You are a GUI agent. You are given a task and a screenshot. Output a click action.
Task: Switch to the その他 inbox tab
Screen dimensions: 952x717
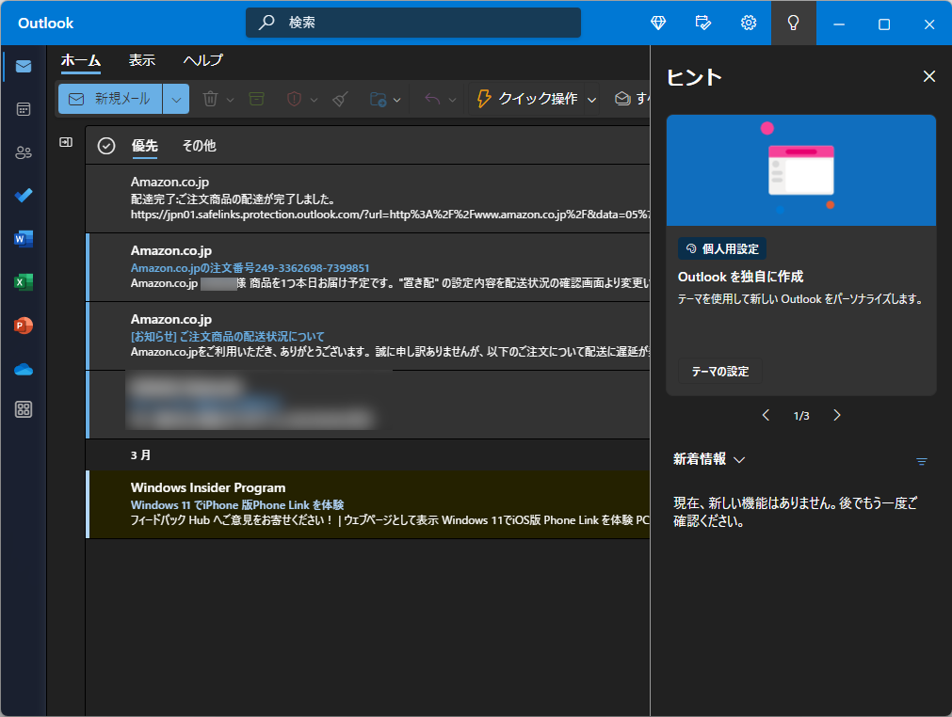[198, 146]
